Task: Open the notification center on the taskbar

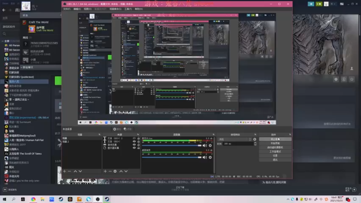Action: tap(355, 199)
